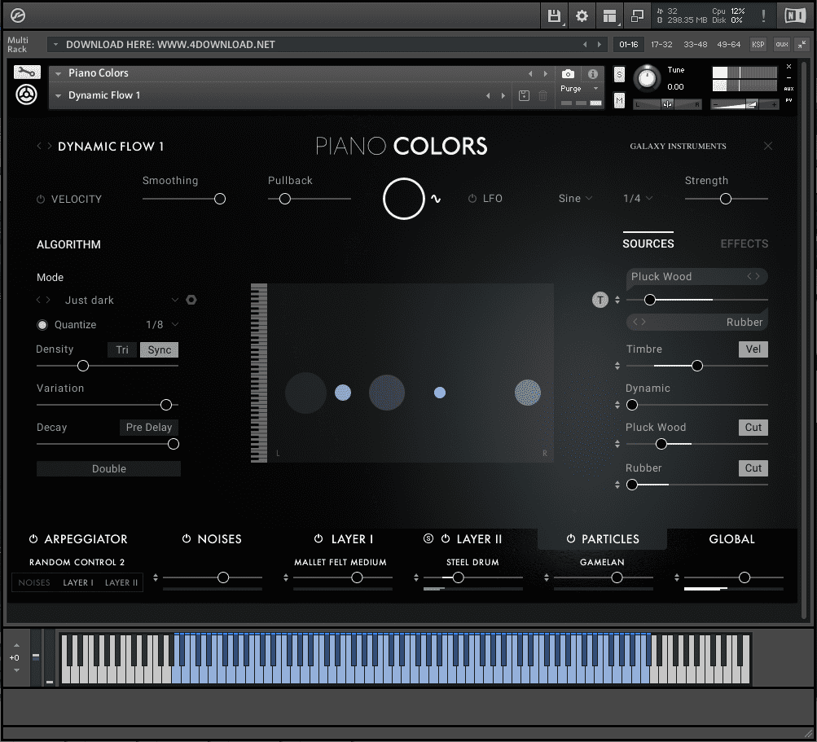The height and width of the screenshot is (742, 817).
Task: Delete snapshot with trash icon
Action: coord(543,95)
